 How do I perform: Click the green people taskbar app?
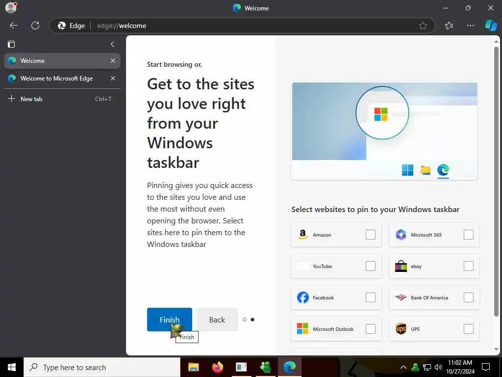click(265, 367)
